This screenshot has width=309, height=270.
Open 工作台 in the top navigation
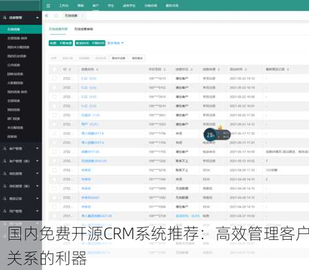point(64,6)
